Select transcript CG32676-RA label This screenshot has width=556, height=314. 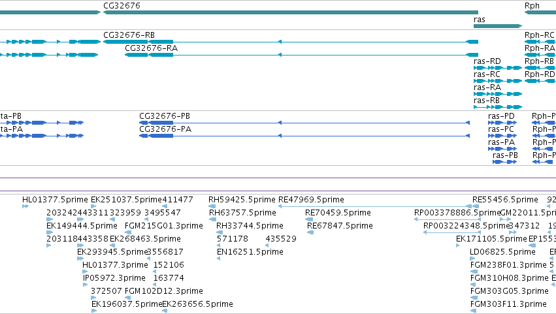point(151,48)
